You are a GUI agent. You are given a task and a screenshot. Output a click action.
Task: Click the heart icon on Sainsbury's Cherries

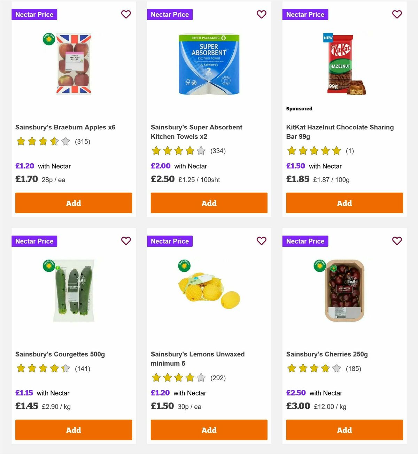(x=397, y=241)
